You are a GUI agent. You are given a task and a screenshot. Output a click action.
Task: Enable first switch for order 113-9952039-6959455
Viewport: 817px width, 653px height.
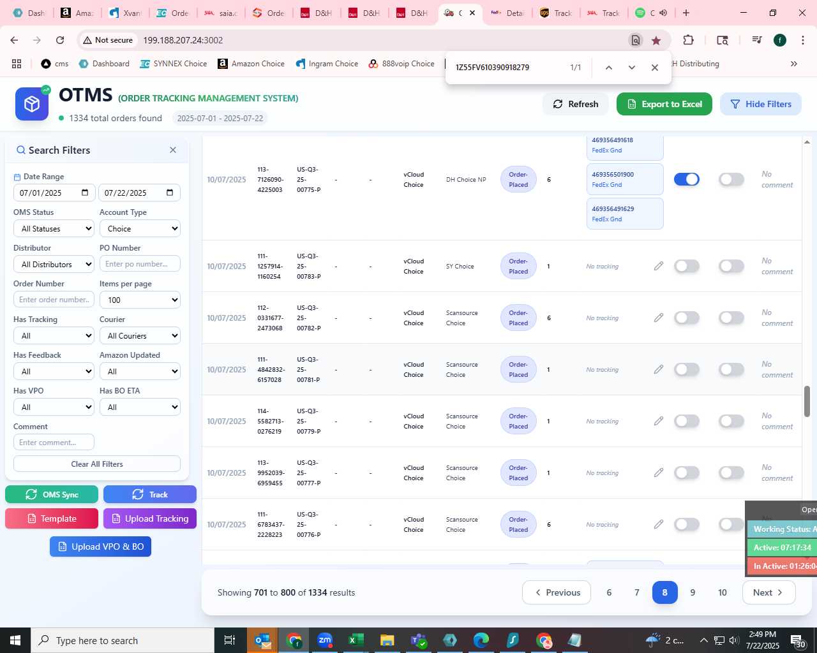click(687, 473)
